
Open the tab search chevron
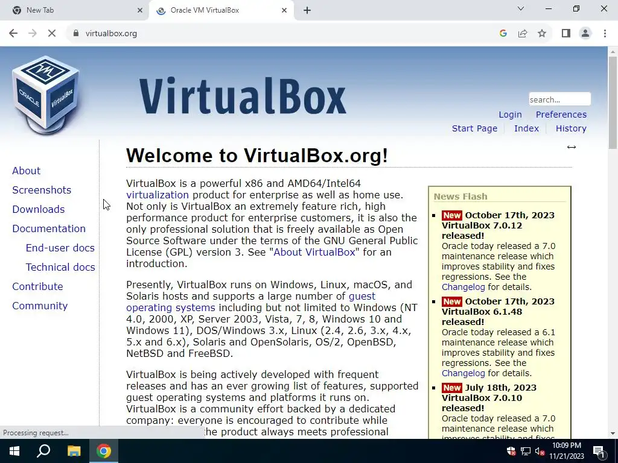tap(521, 8)
